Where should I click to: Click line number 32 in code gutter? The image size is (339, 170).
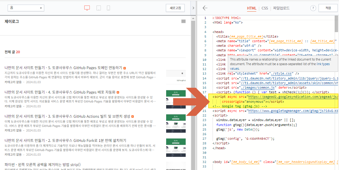pos(205,162)
